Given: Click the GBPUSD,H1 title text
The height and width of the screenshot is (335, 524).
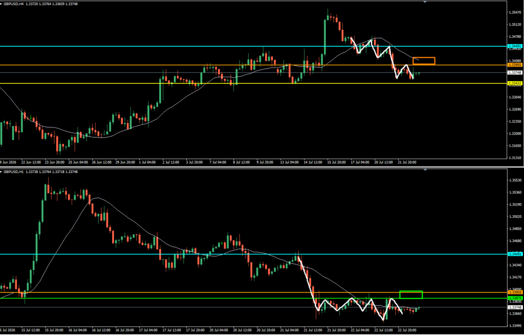Looking at the screenshot, I should (x=13, y=172).
